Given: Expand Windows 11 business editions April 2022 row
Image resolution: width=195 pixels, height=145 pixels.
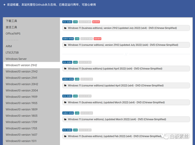Looking at the screenshot, I should [126, 69].
